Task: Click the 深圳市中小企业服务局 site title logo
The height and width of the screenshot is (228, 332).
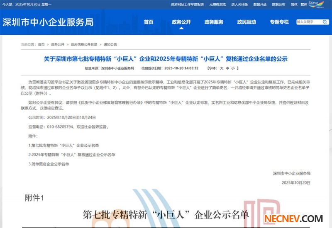Action: click(48, 22)
